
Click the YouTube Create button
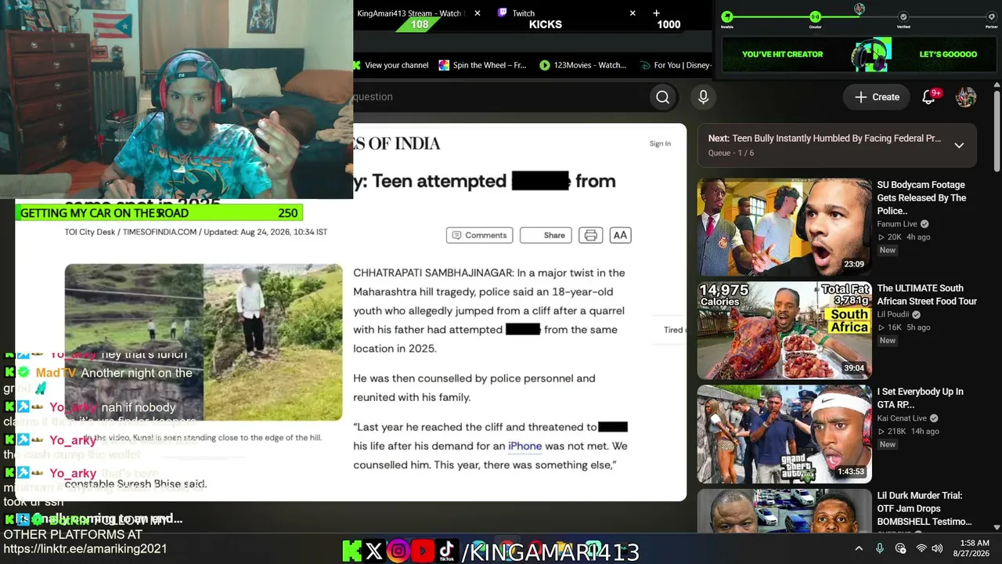877,97
